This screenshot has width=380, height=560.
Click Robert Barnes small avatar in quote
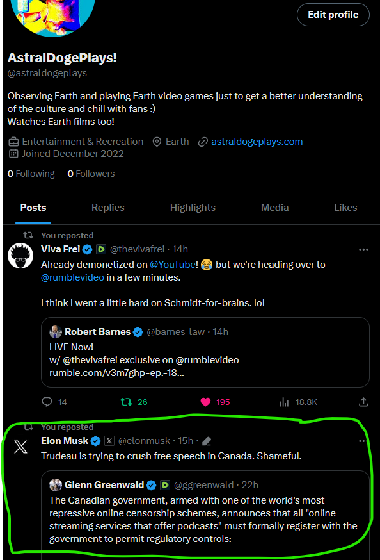click(x=56, y=332)
